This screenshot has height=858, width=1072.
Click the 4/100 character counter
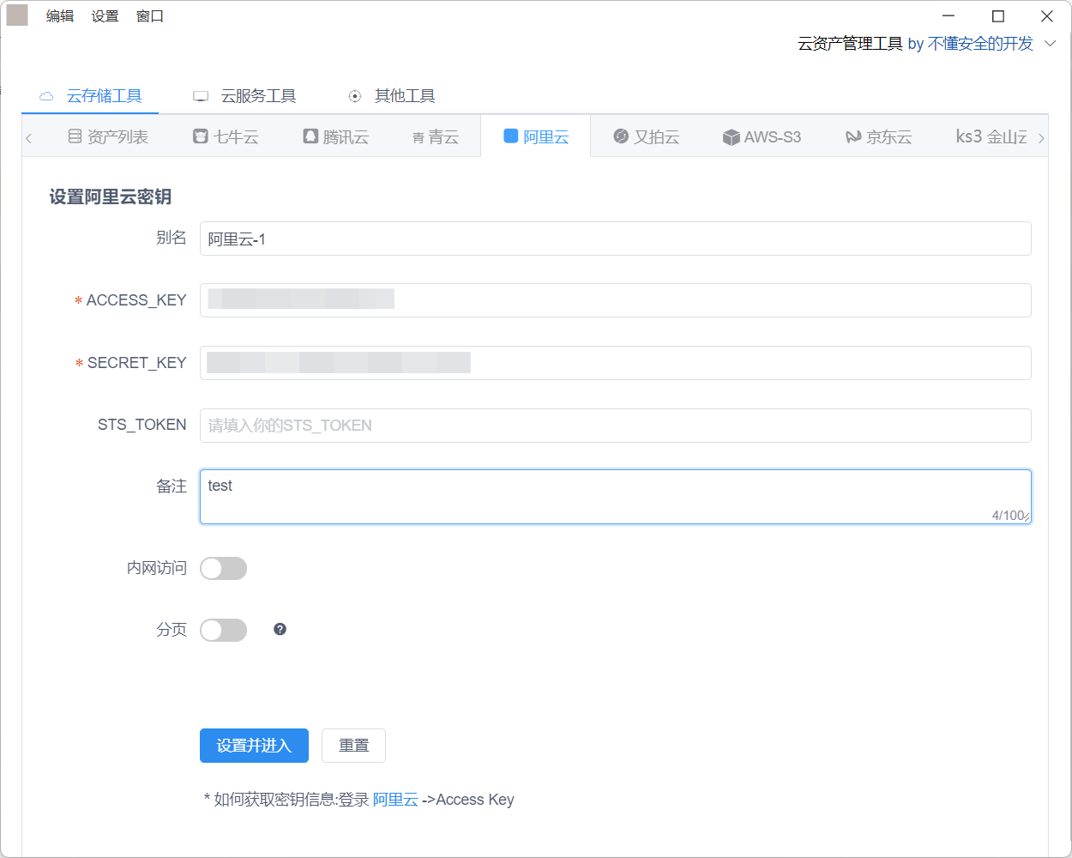1008,515
